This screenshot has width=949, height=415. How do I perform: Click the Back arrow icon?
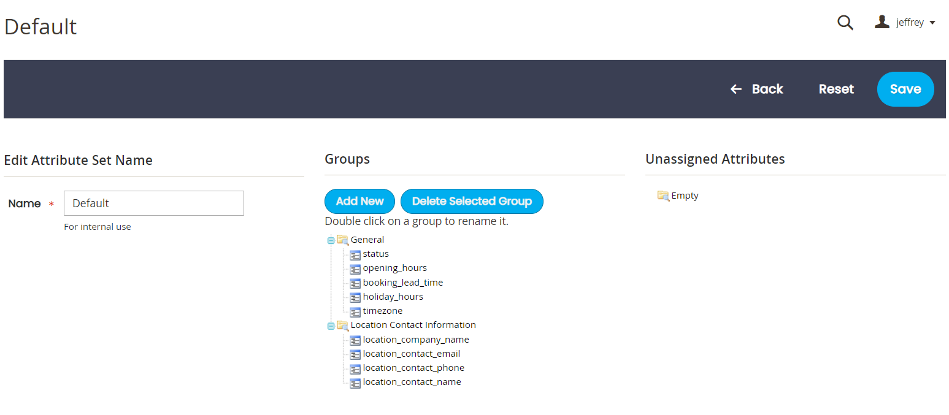click(x=736, y=89)
